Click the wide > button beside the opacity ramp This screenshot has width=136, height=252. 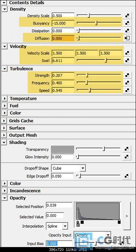pyautogui.click(x=127, y=216)
